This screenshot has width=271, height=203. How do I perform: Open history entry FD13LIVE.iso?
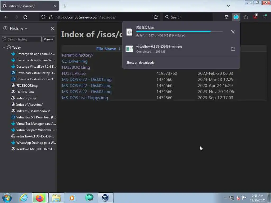pyautogui.click(x=22, y=92)
